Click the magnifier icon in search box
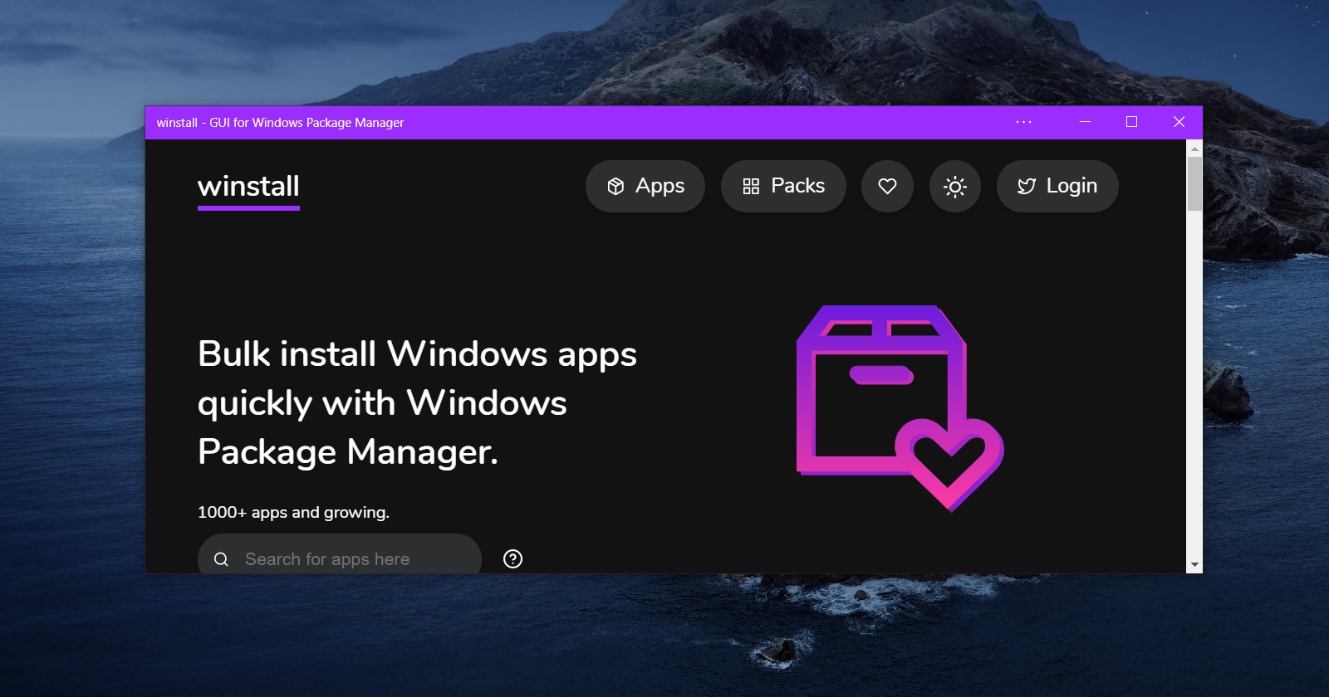 click(221, 558)
